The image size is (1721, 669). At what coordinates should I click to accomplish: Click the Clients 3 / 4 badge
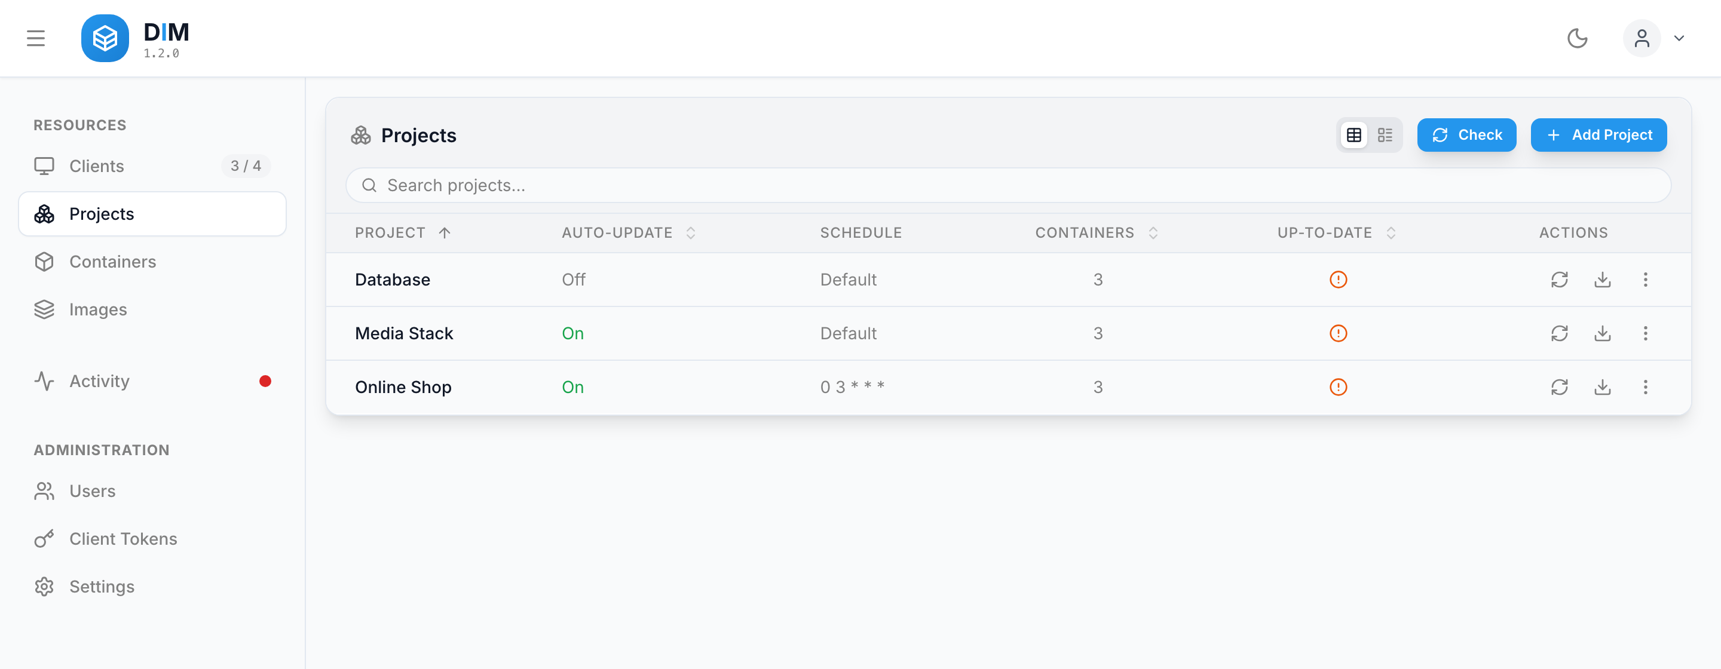click(245, 165)
